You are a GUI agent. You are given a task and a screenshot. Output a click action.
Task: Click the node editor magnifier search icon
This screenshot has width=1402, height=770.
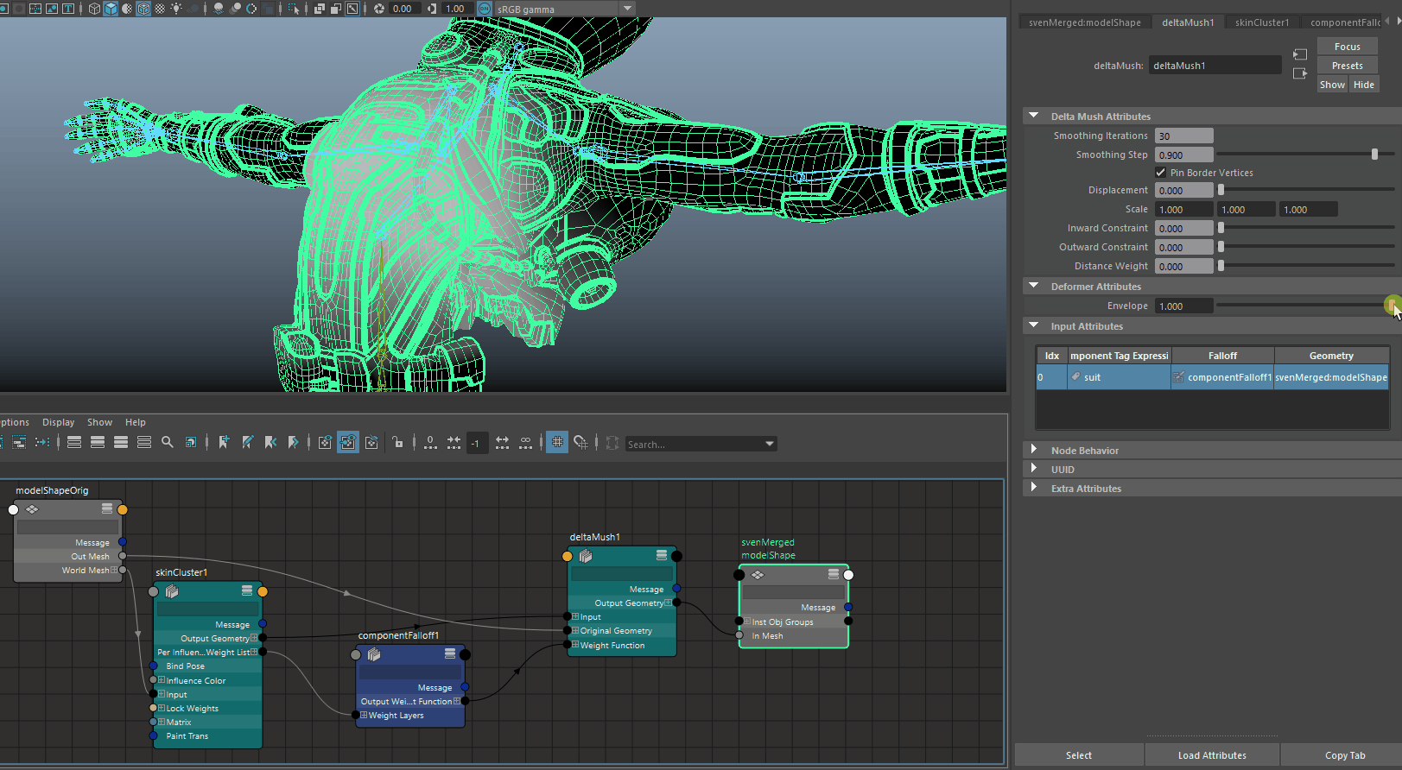[168, 443]
